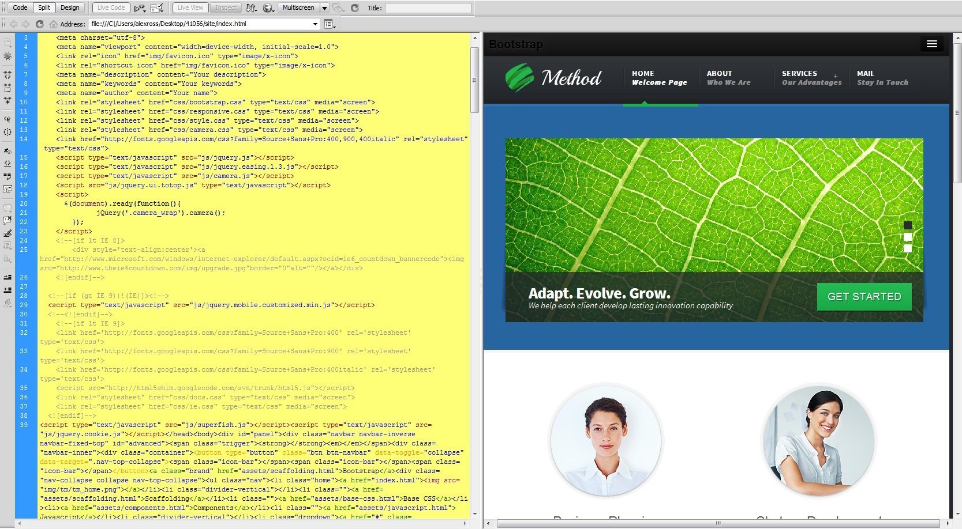Click the File Management arrows icon
This screenshot has width=962, height=529.
(x=251, y=8)
